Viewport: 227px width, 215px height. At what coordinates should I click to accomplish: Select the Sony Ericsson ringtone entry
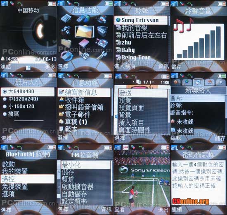point(141,20)
